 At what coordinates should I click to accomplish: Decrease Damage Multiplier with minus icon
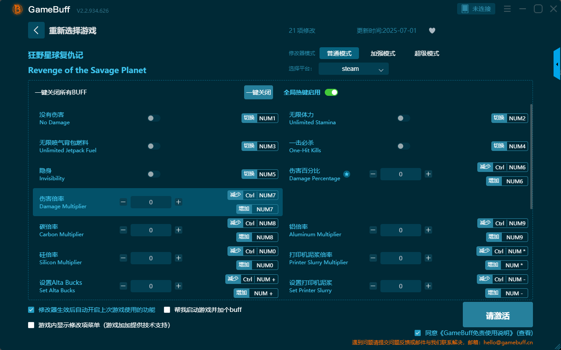click(x=123, y=202)
